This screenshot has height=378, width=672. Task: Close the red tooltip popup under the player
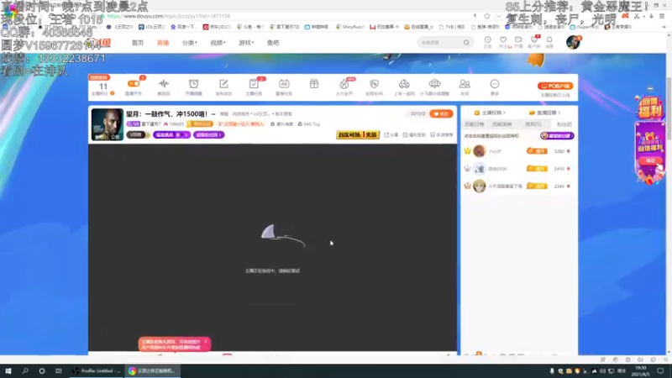click(x=206, y=342)
